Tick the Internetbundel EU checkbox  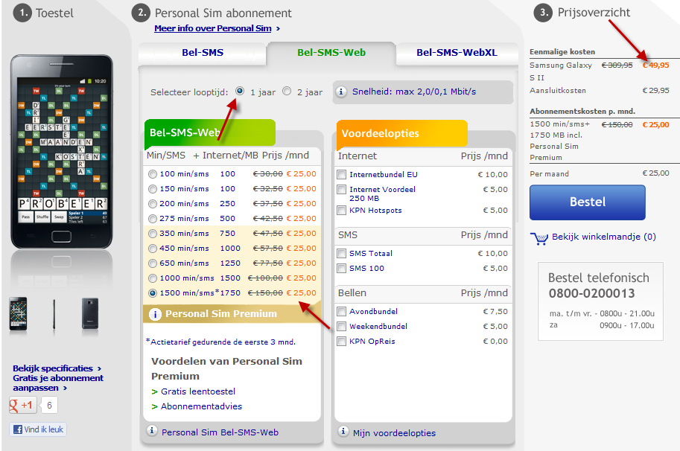[342, 175]
